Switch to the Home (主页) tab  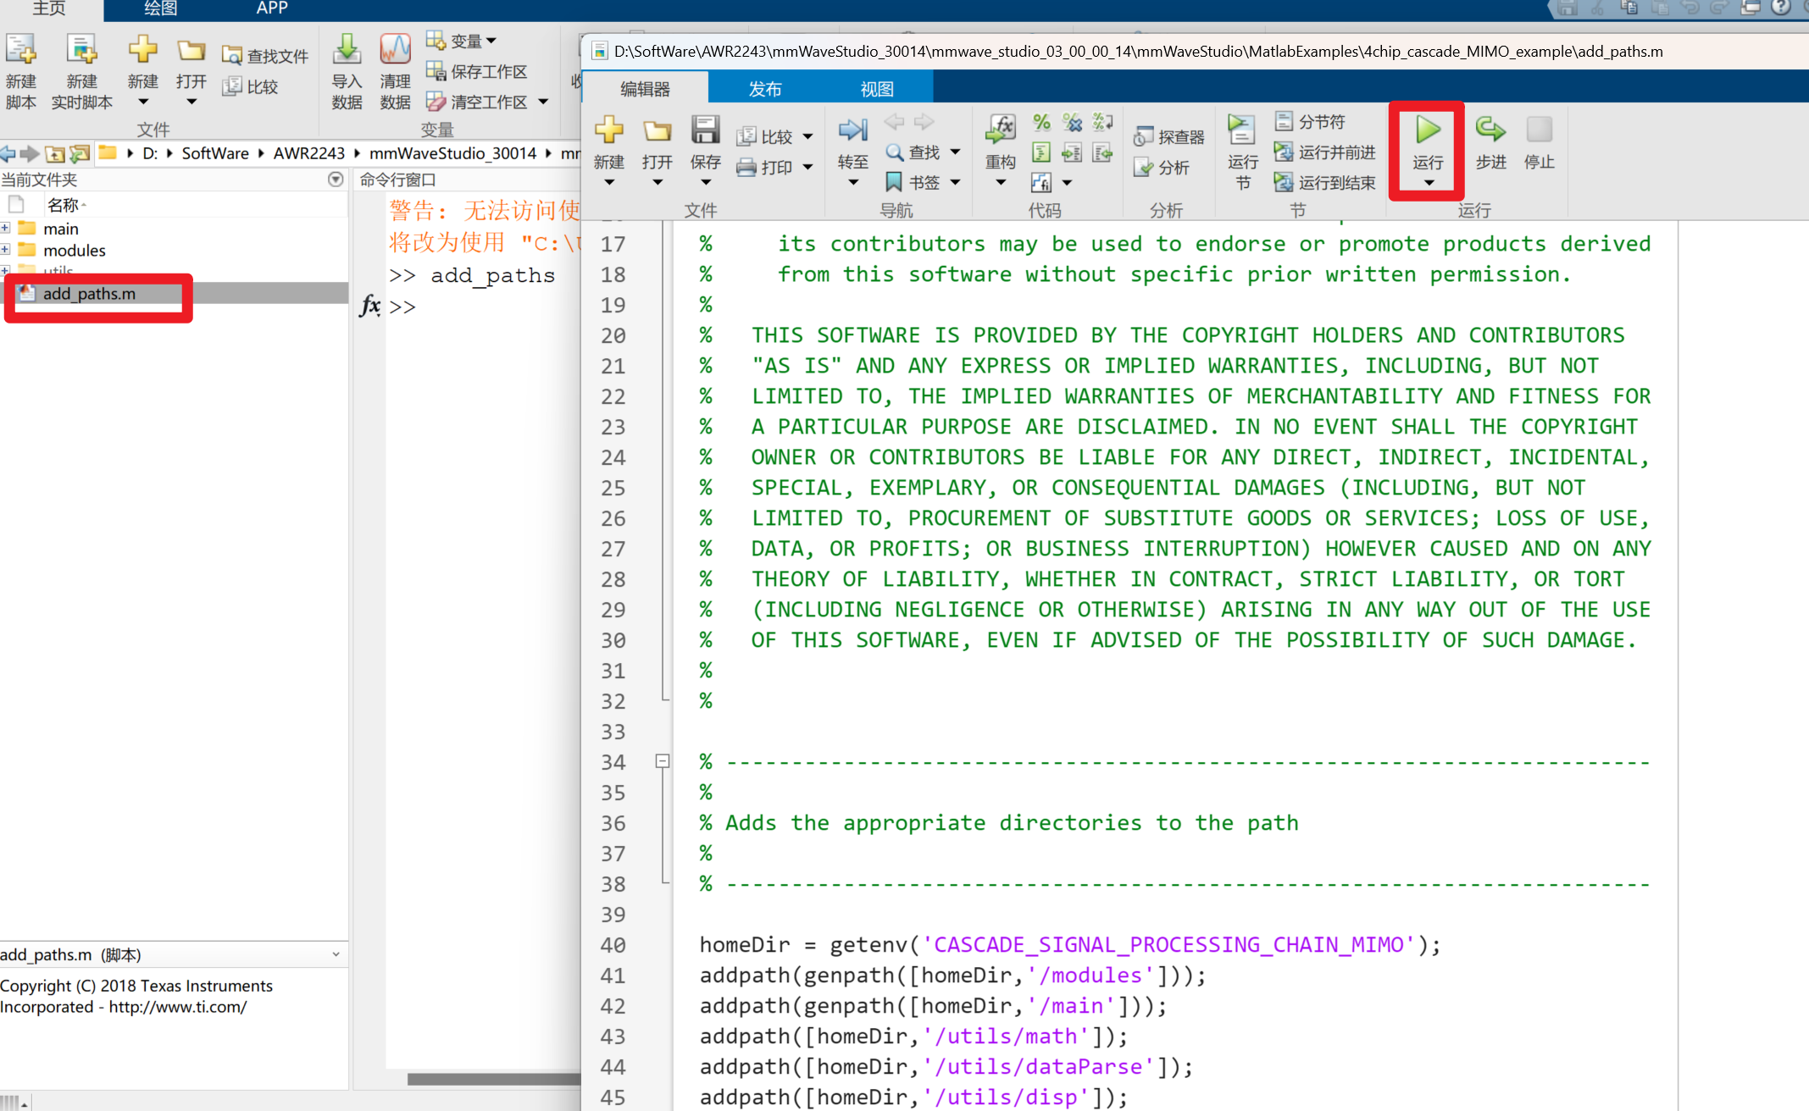pos(49,8)
